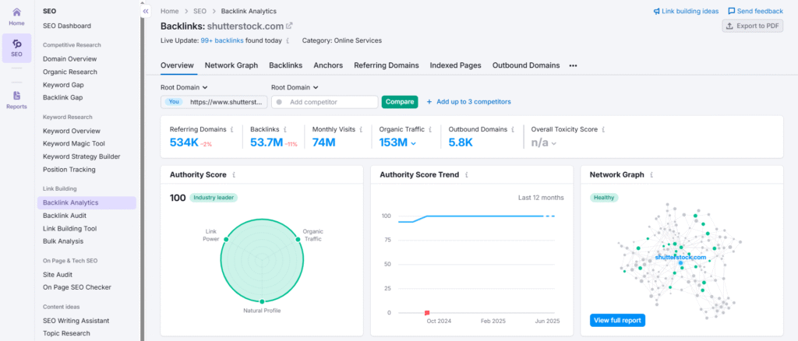Open Position Tracking in the sidebar
This screenshot has height=341, width=798.
click(69, 170)
